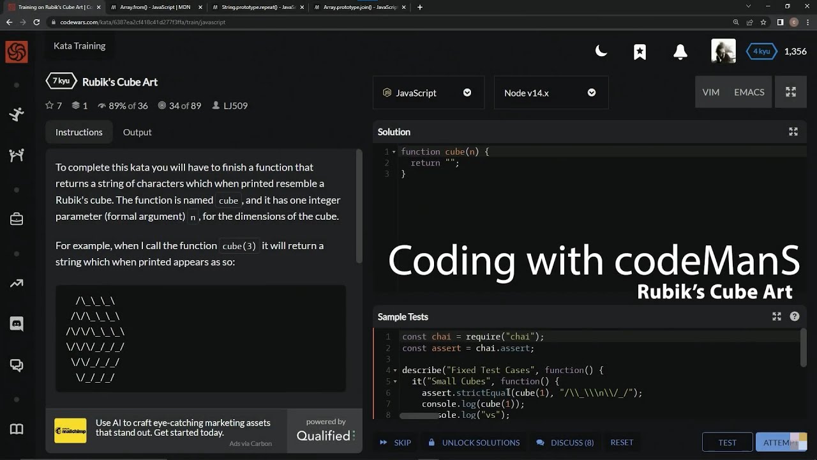Click the Sample Tests code line 2
This screenshot has width=817, height=460.
pos(468,348)
